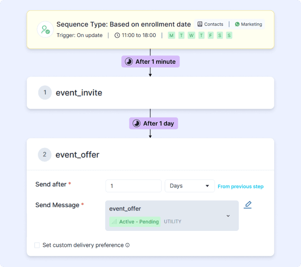Click the sequence enrollment person icon
The width and height of the screenshot is (301, 267).
(x=45, y=30)
